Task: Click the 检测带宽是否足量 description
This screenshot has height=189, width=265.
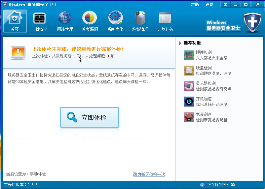Action: click(211, 120)
